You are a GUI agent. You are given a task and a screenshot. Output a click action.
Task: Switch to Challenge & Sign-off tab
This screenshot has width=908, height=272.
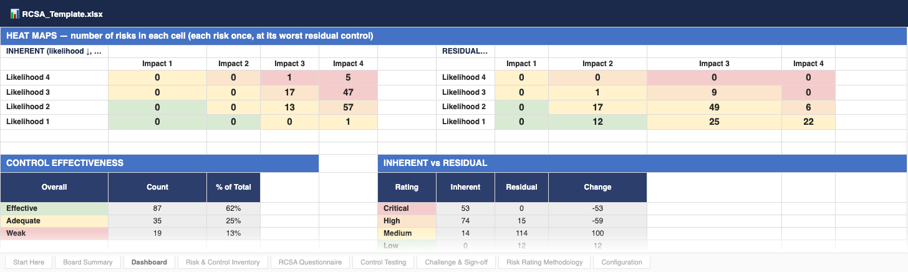click(x=456, y=262)
